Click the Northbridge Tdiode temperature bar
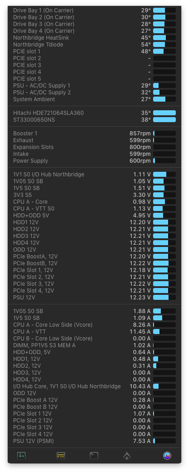 click(x=164, y=45)
